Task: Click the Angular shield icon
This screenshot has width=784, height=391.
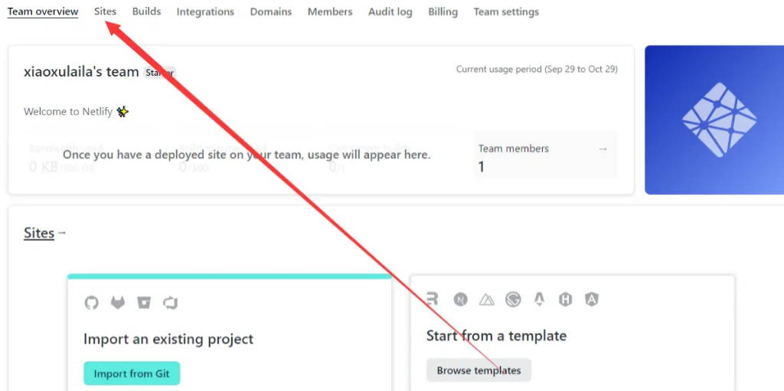Action: tap(592, 299)
